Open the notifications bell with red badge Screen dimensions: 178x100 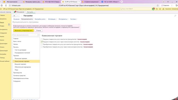(x=153, y=9)
